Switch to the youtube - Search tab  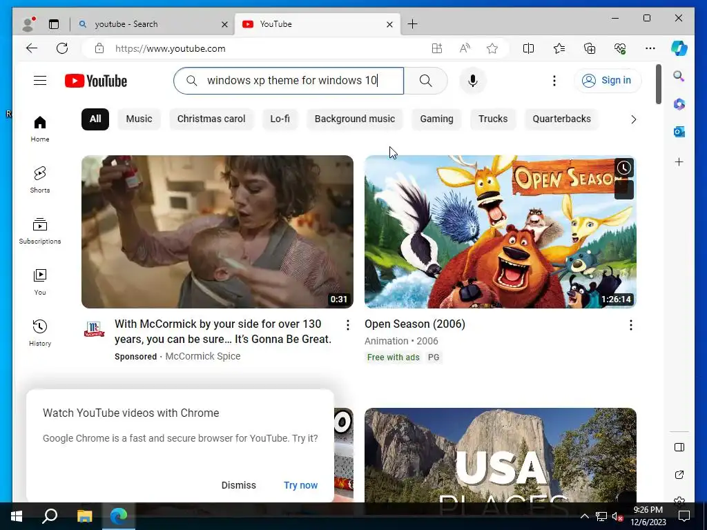151,24
